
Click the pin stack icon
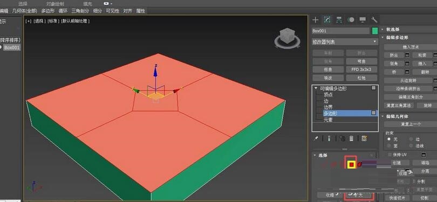pyautogui.click(x=316, y=138)
